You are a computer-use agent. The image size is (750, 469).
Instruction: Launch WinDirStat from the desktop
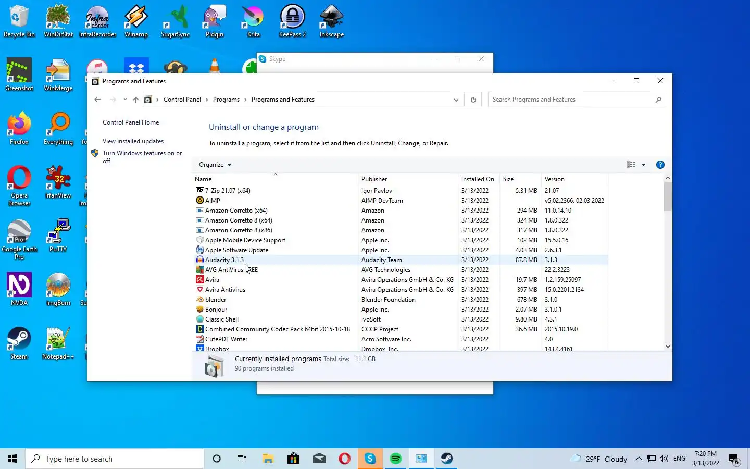[58, 21]
